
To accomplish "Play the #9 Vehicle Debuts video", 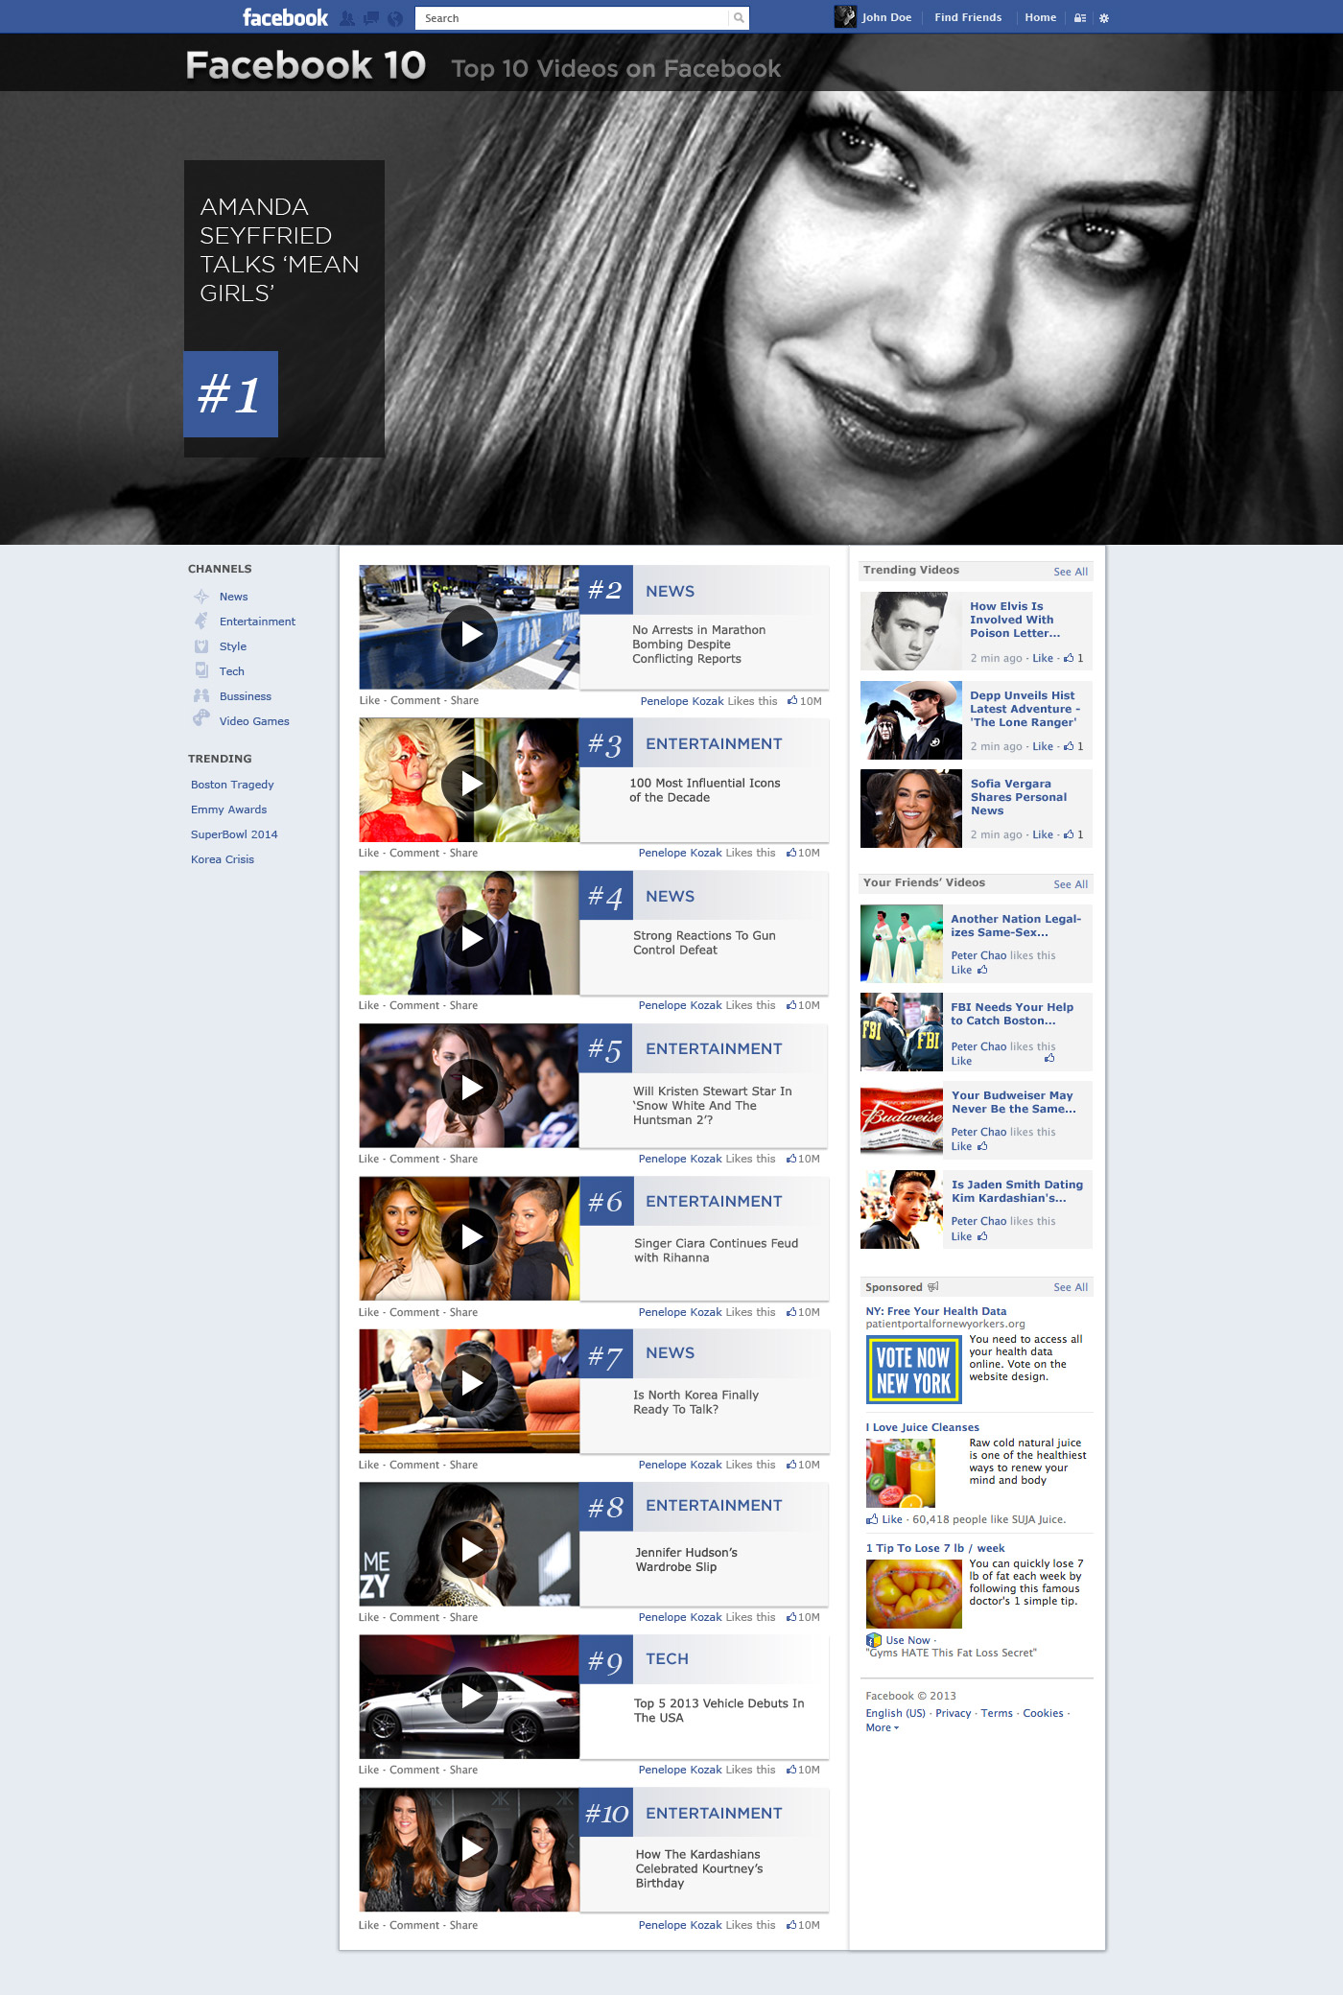I will (x=469, y=1696).
